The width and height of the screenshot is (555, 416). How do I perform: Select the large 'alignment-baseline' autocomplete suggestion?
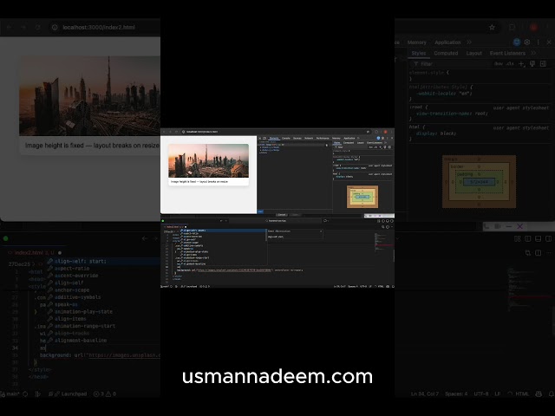[x=81, y=341]
